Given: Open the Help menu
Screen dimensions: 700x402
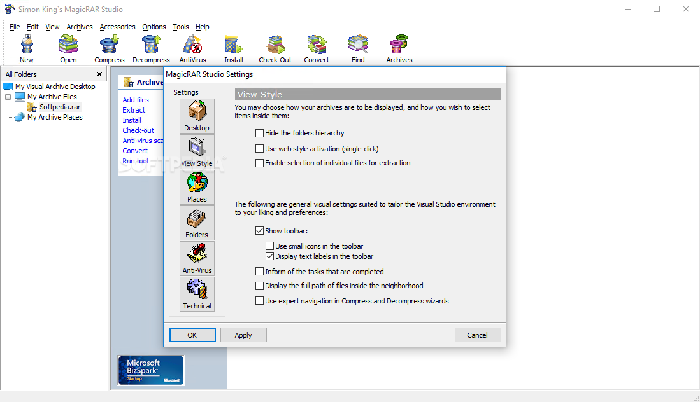Looking at the screenshot, I should pyautogui.click(x=203, y=27).
